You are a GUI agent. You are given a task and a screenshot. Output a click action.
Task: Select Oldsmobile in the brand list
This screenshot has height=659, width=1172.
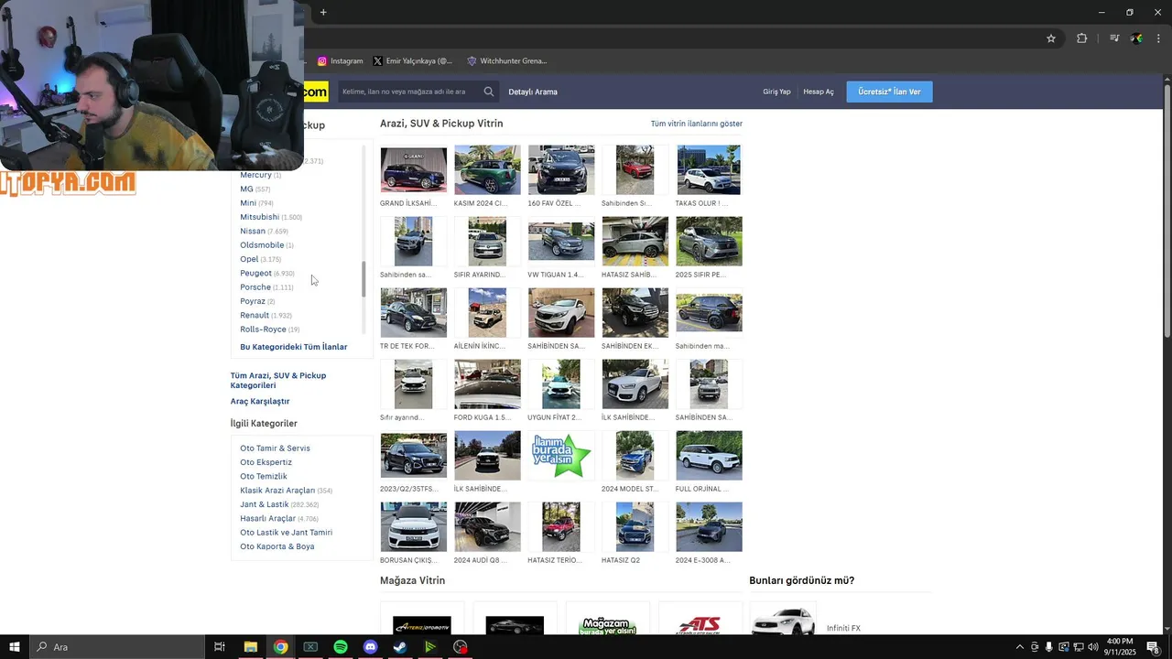[x=262, y=245]
